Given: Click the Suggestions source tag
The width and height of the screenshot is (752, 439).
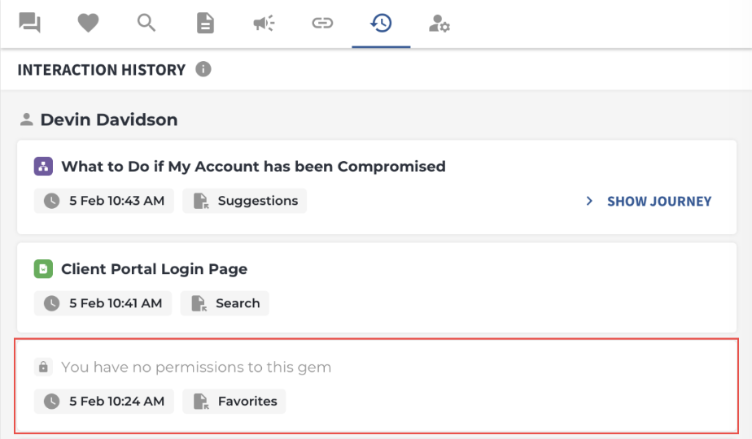Looking at the screenshot, I should pos(245,201).
